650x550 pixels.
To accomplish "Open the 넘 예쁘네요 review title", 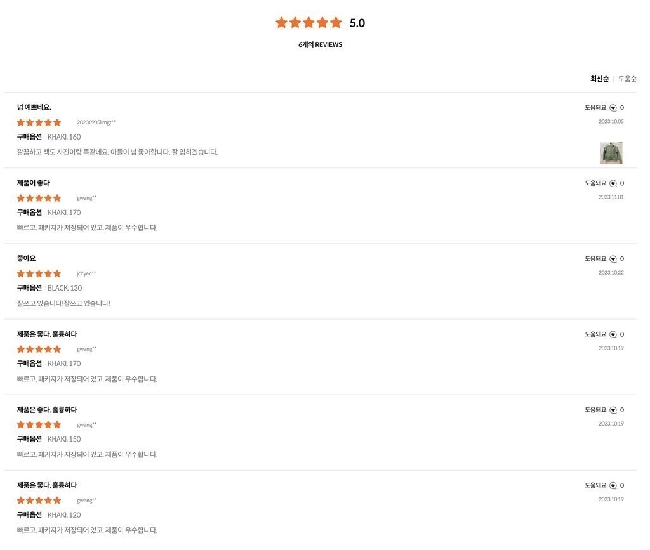I will tap(34, 107).
